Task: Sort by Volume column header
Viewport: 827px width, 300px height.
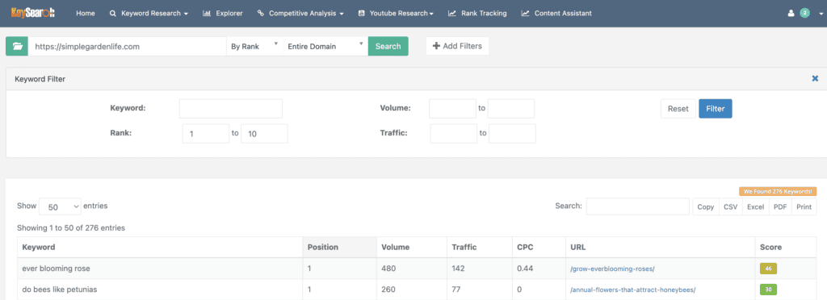Action: (411, 248)
